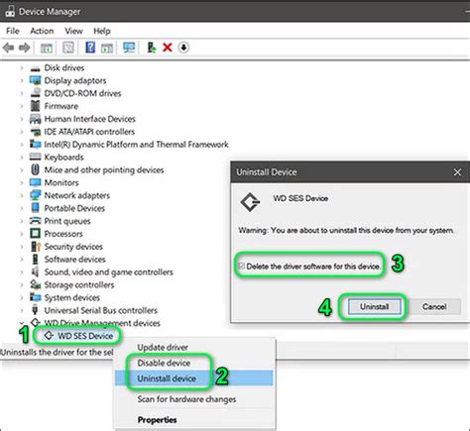Click the Print queues printer icon
The image size is (470, 431).
pos(35,221)
